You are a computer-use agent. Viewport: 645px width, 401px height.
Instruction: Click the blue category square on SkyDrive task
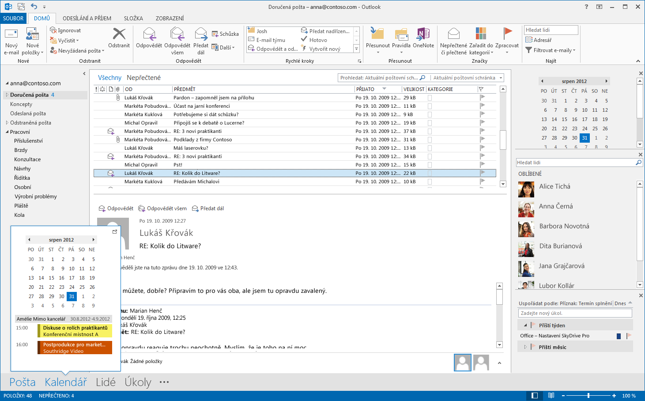619,336
